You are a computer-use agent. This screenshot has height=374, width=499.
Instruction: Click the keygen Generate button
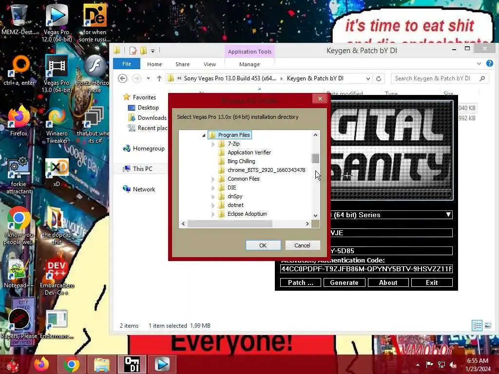coord(345,282)
